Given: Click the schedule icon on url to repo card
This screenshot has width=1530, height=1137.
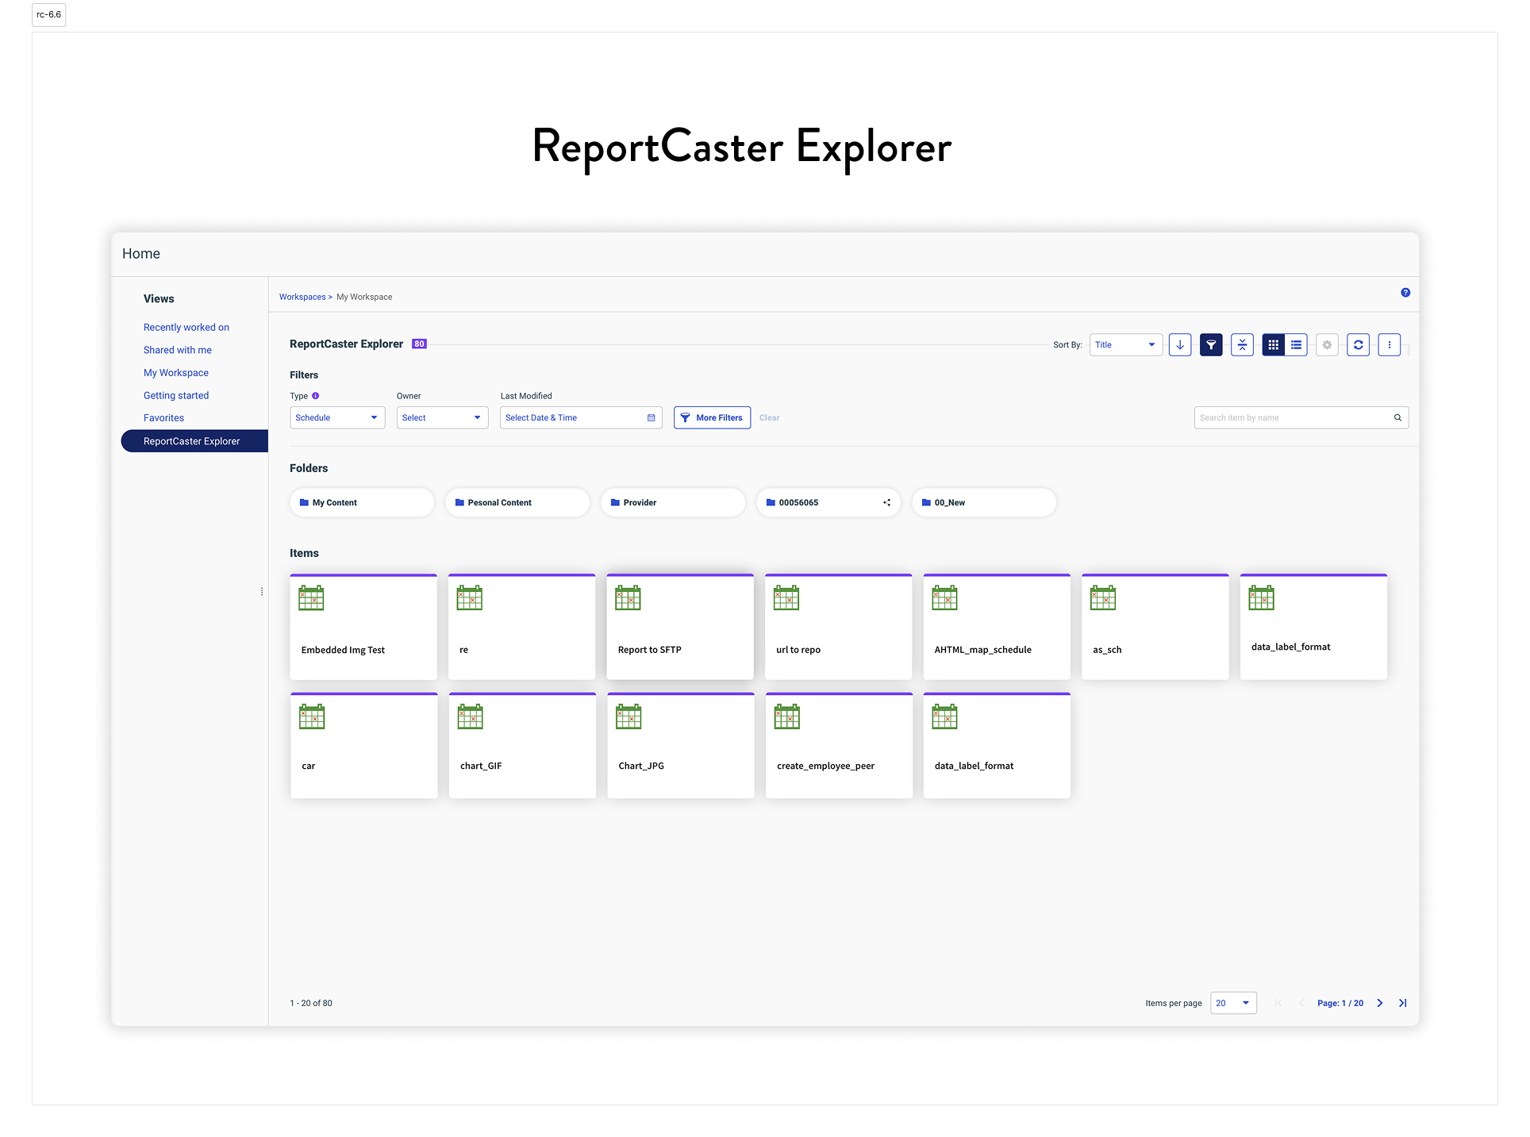Looking at the screenshot, I should pos(786,597).
